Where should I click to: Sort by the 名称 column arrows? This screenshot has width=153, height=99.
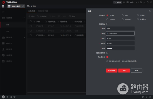(45, 22)
